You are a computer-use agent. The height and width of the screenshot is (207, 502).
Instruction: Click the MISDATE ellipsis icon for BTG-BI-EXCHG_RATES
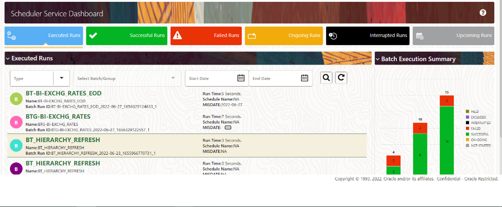pos(227,128)
